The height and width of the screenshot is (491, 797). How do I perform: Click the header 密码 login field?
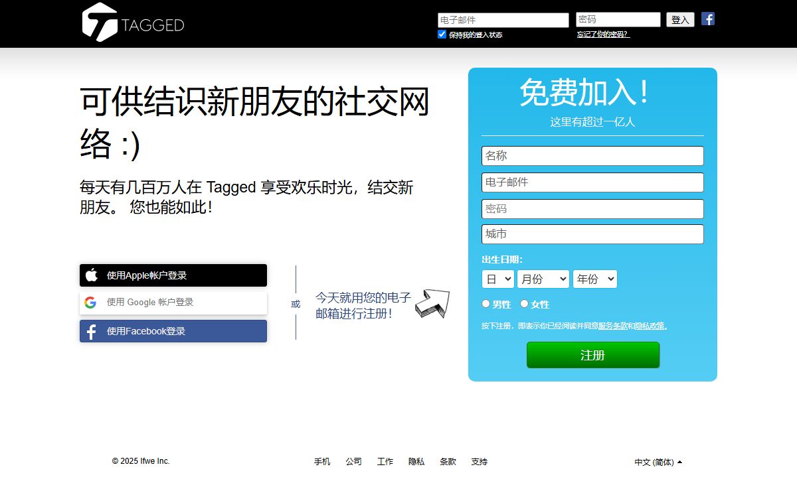click(x=618, y=20)
